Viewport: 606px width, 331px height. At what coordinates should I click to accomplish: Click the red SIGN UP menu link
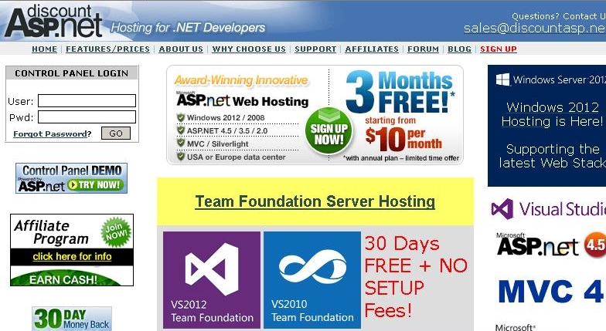[x=498, y=49]
